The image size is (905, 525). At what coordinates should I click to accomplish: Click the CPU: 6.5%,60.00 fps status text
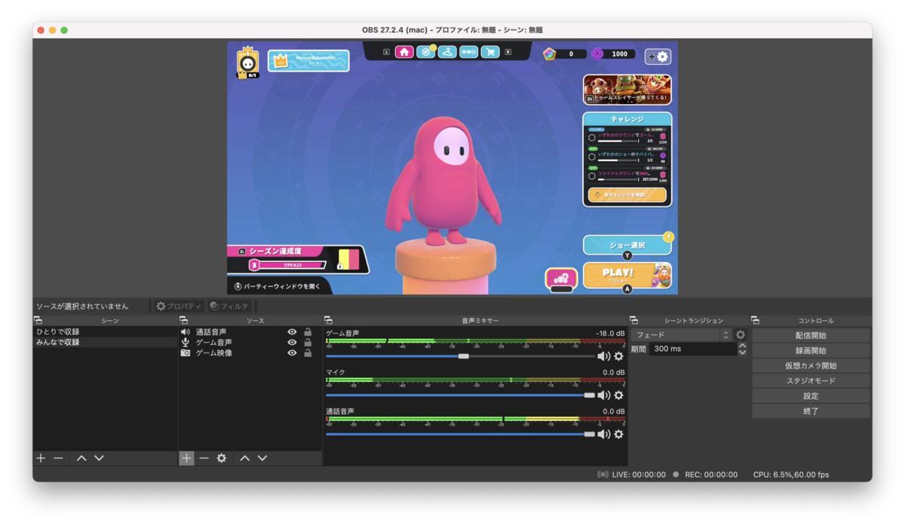[791, 475]
